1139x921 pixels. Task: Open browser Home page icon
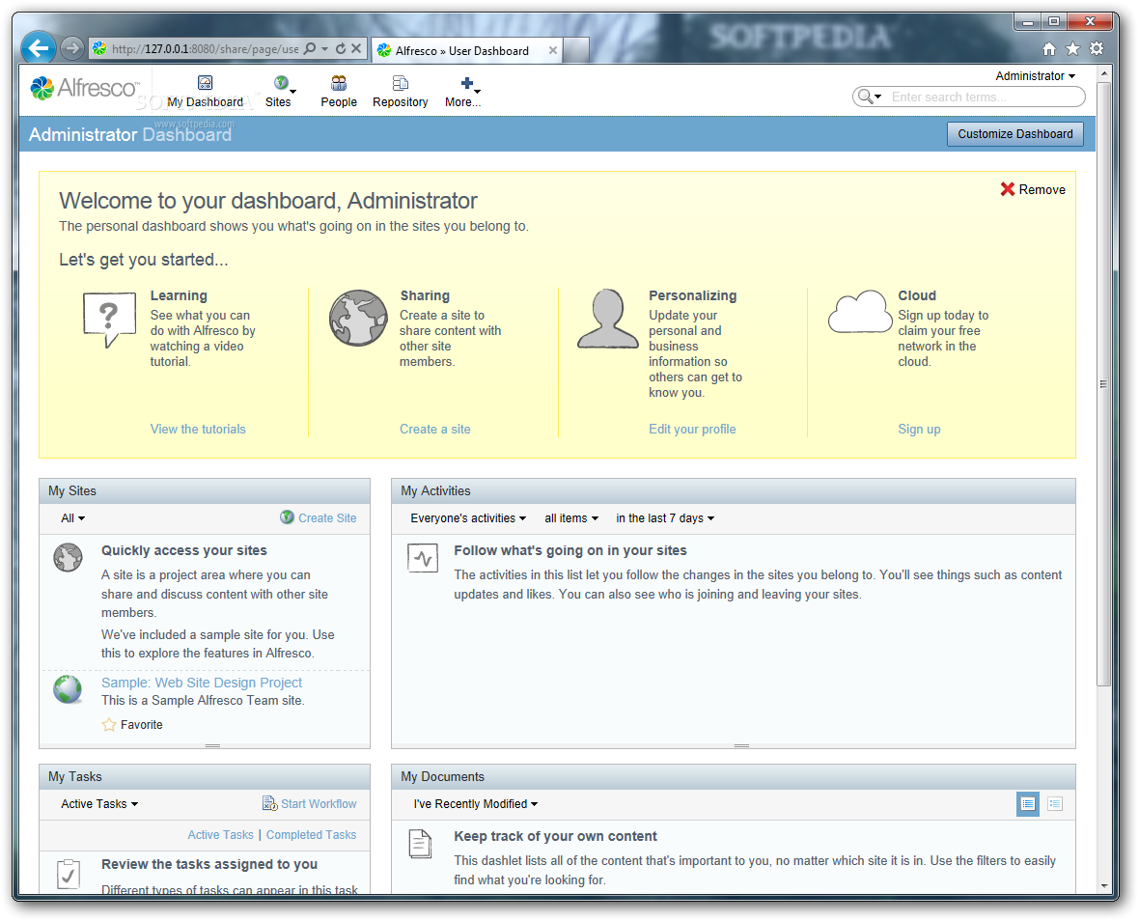pyautogui.click(x=1049, y=48)
